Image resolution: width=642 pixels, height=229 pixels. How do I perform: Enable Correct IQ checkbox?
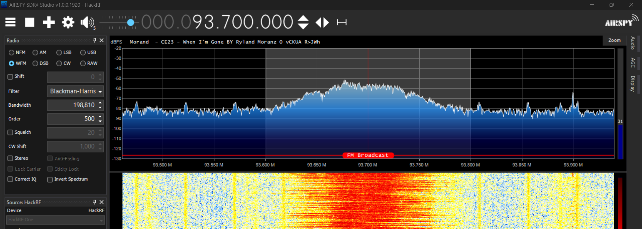coord(10,179)
